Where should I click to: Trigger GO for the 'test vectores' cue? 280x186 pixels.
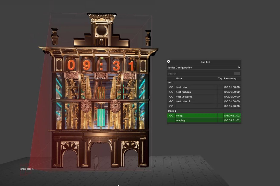coord(171,97)
